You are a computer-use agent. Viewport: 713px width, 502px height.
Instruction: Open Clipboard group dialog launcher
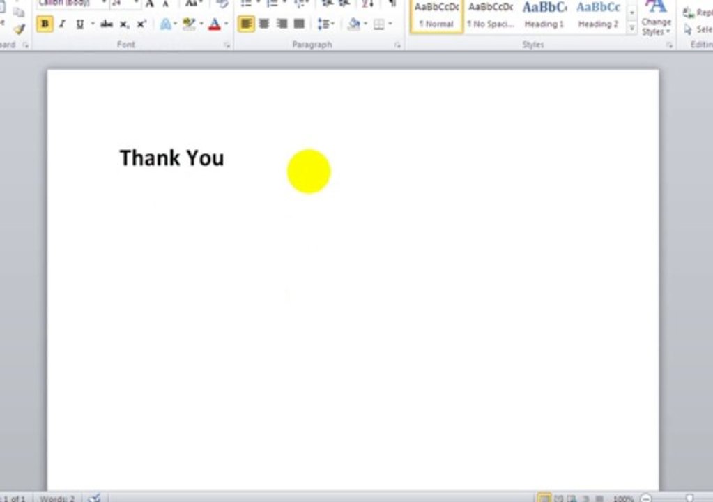(26, 45)
